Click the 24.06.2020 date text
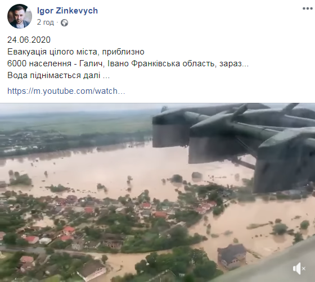This screenshot has width=315, height=282. [x=29, y=40]
